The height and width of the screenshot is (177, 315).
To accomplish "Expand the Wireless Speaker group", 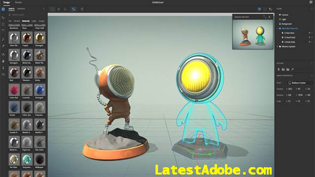I will 278,47.
